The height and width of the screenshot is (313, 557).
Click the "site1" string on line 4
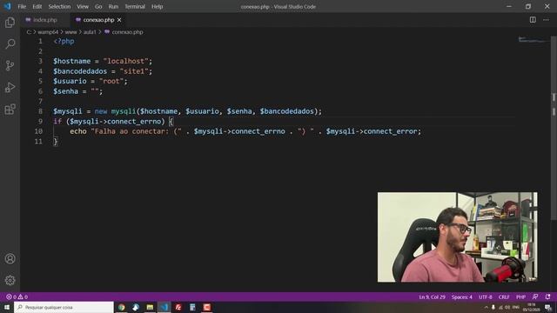pyautogui.click(x=134, y=71)
